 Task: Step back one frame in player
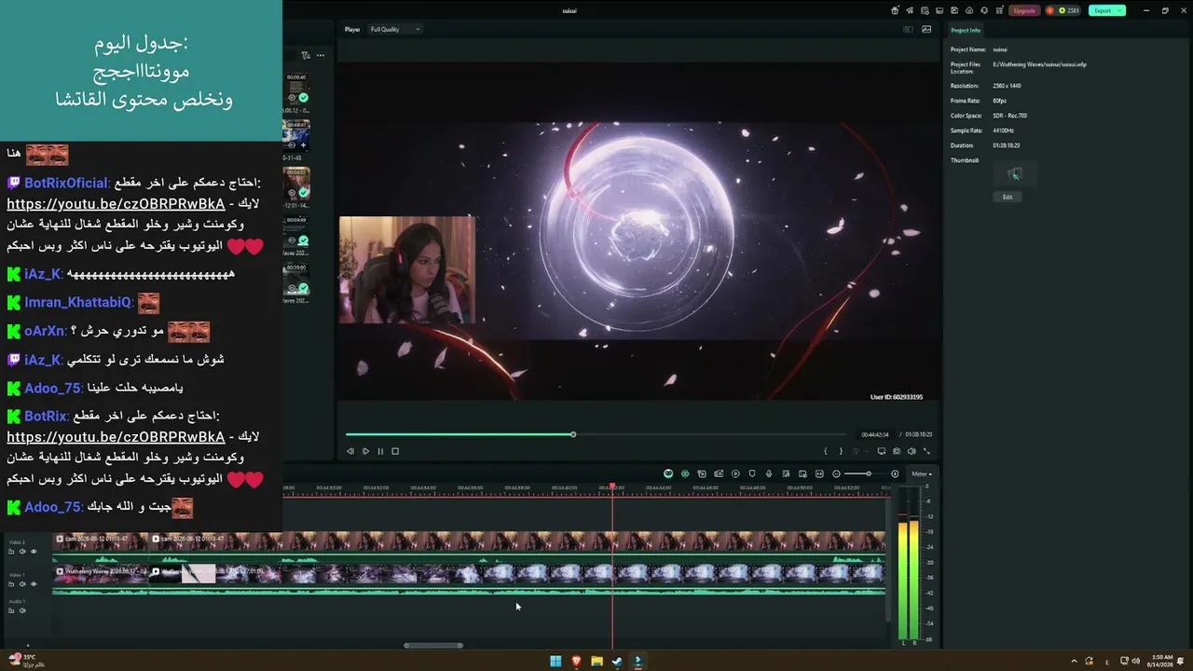(x=350, y=451)
